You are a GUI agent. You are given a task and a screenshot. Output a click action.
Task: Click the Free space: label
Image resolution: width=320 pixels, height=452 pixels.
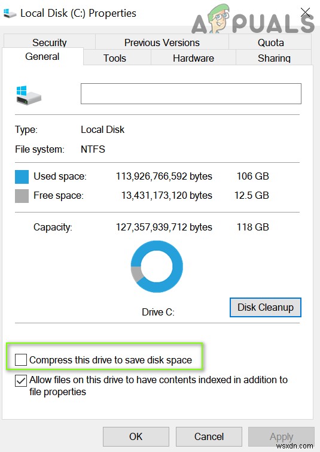pos(59,195)
